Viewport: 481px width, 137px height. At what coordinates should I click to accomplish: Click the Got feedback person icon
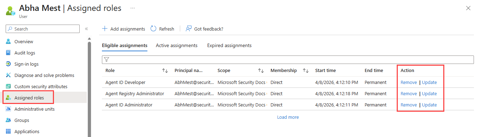coord(189,29)
